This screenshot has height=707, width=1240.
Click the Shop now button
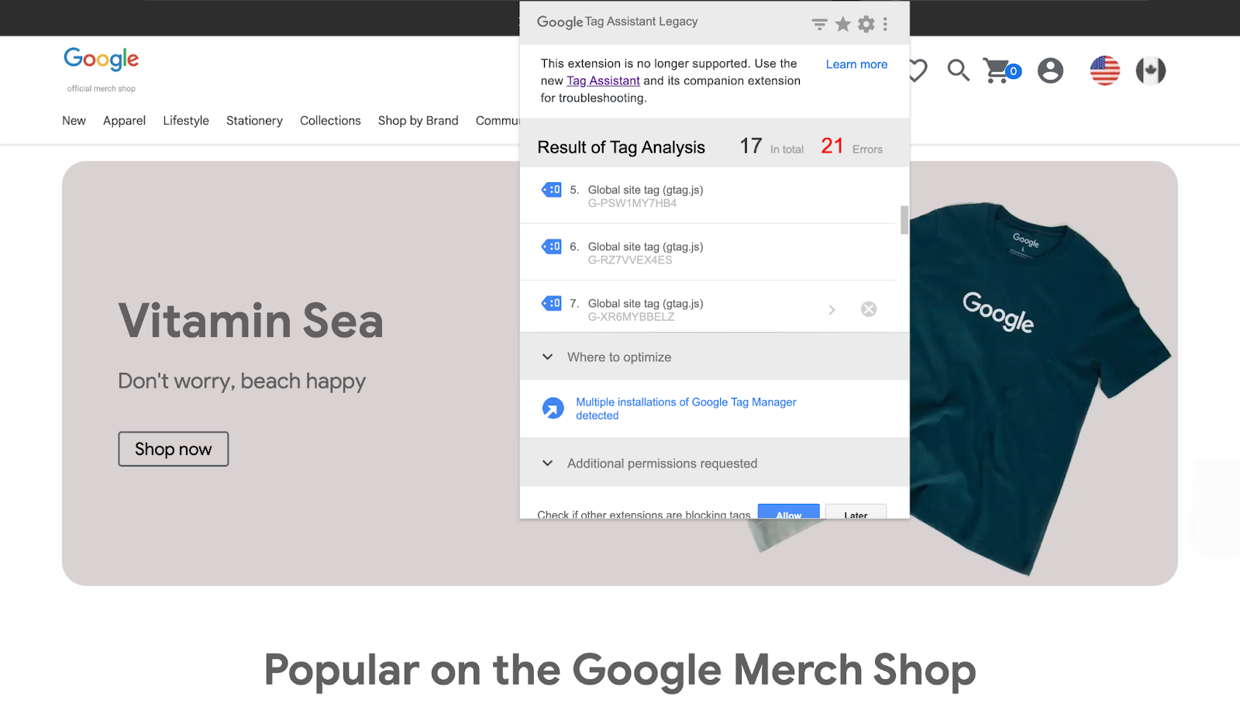[174, 449]
